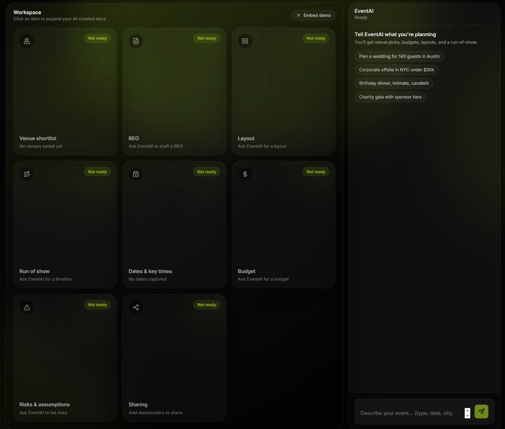Send the message with paper plane button

point(481,412)
